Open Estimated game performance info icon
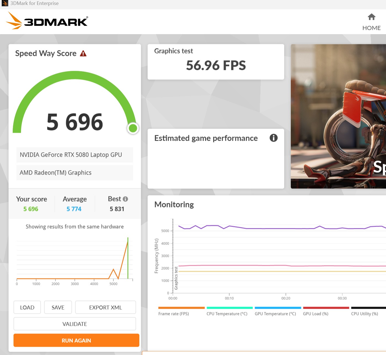Image resolution: width=386 pixels, height=355 pixels. click(273, 138)
